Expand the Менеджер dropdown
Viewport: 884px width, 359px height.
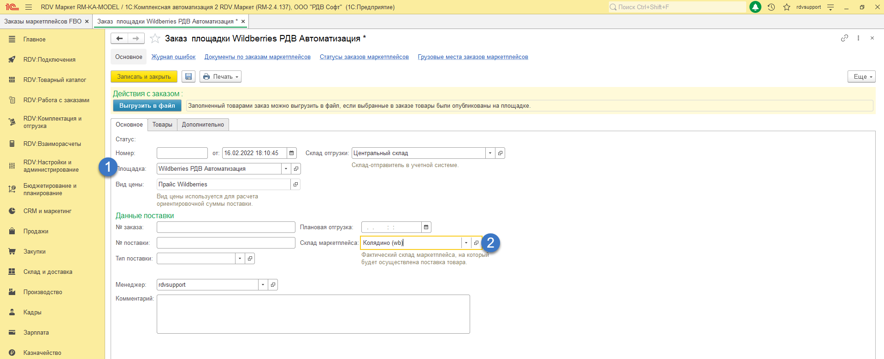pyautogui.click(x=263, y=285)
